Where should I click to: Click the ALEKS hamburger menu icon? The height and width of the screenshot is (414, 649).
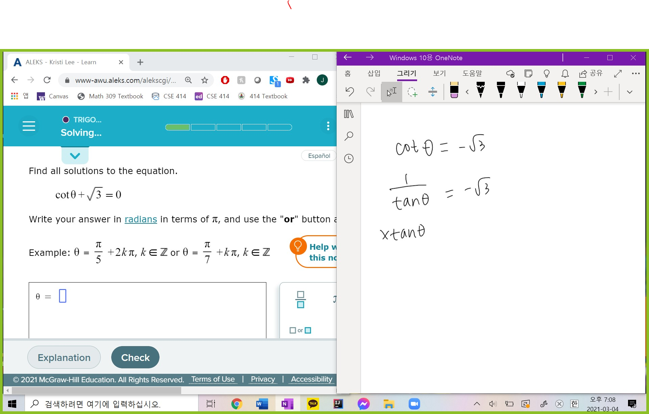29,126
